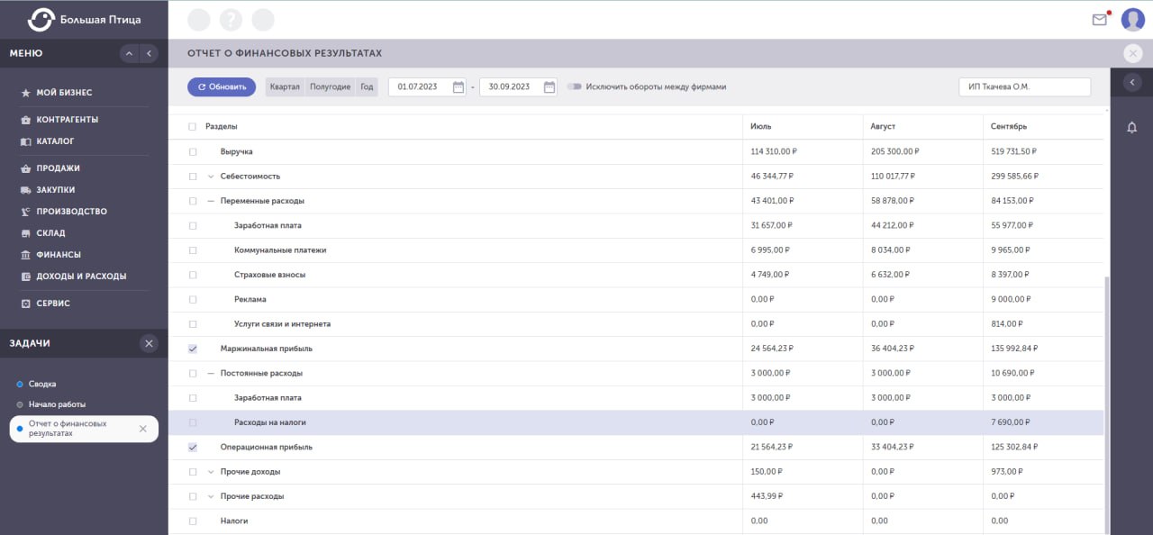This screenshot has height=535, width=1153.
Task: Collapse the right side panel chevron
Action: point(1132,83)
